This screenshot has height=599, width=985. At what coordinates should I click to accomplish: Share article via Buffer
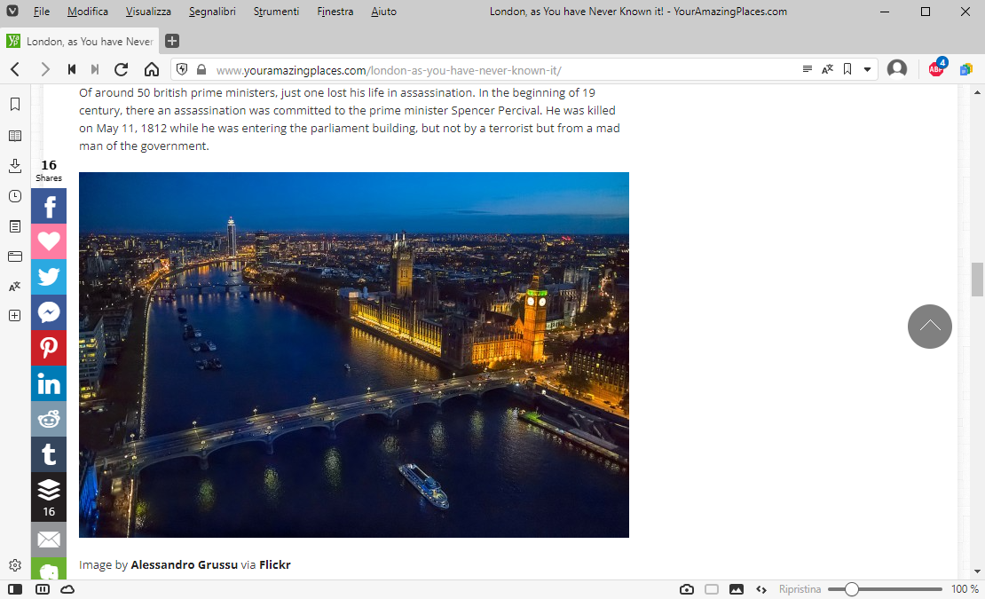[x=49, y=497]
